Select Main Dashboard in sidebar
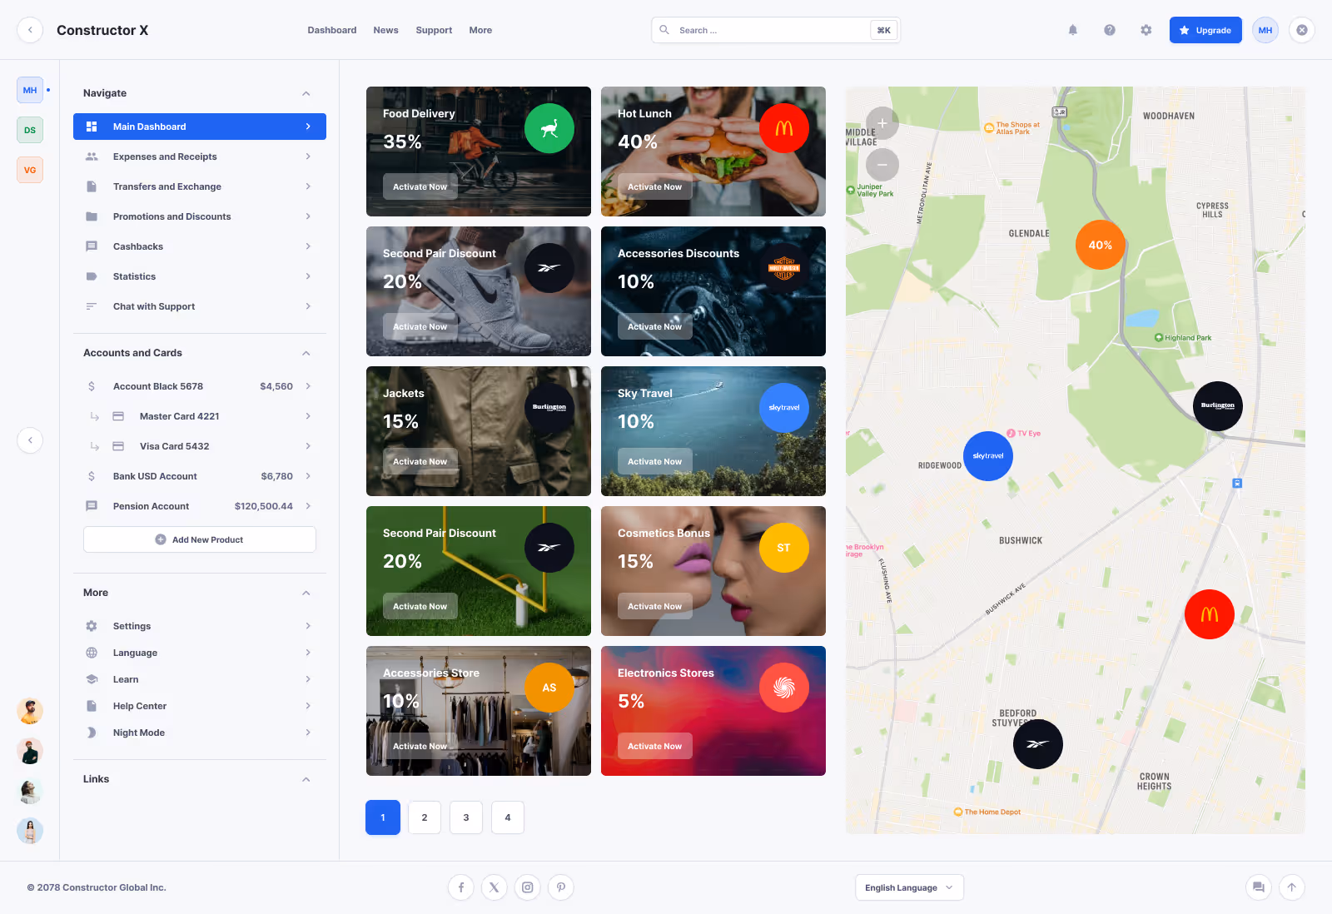The image size is (1332, 914). pos(200,127)
